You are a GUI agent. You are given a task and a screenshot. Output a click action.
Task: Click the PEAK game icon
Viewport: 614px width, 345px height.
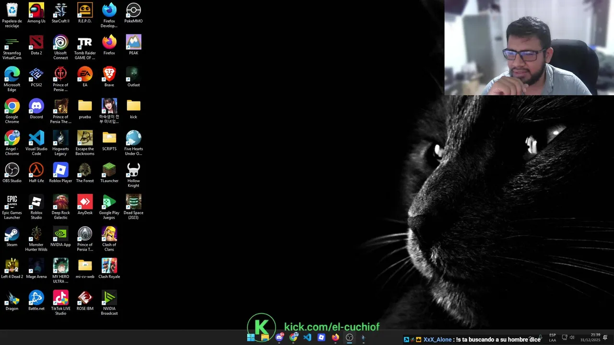pyautogui.click(x=133, y=45)
